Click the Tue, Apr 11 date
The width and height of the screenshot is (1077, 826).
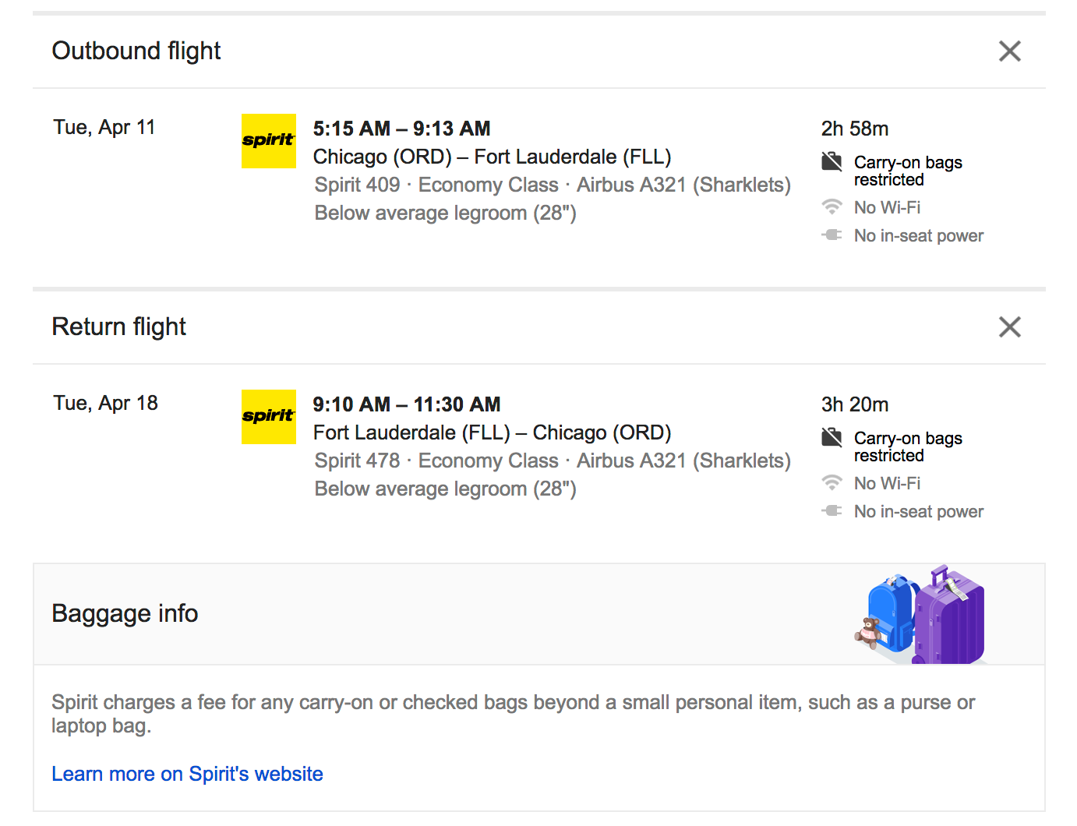[104, 128]
